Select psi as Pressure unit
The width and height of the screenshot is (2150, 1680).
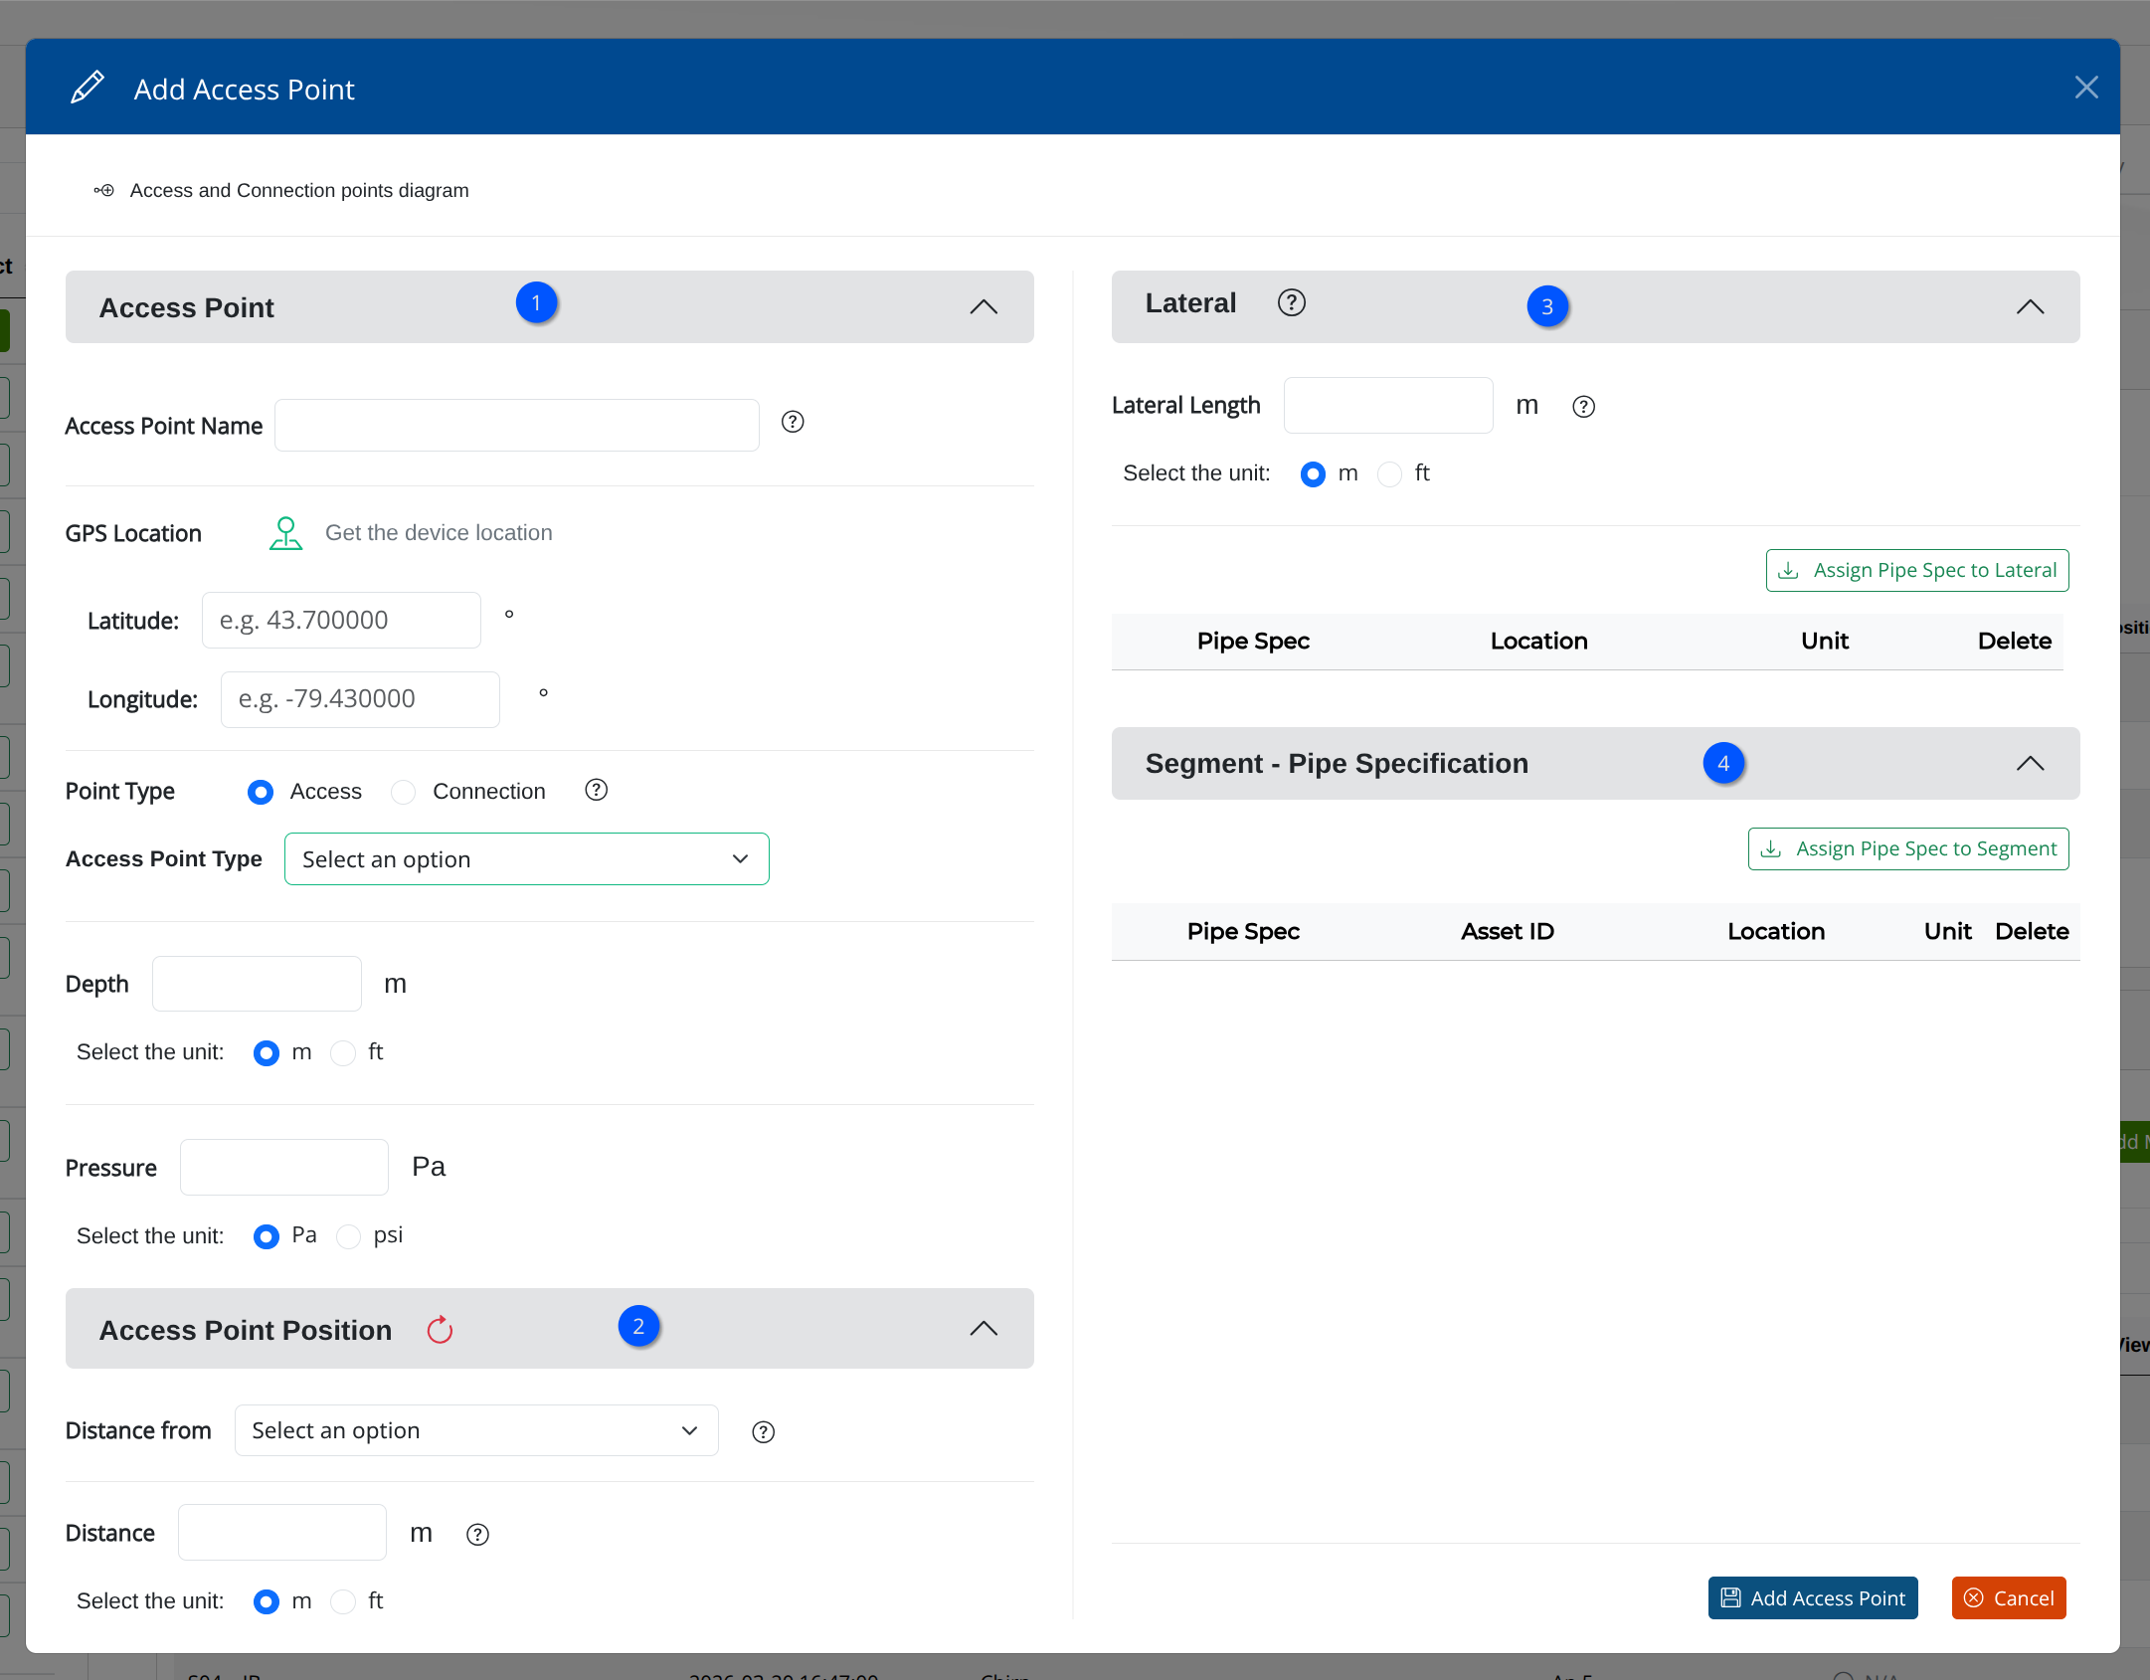point(348,1236)
